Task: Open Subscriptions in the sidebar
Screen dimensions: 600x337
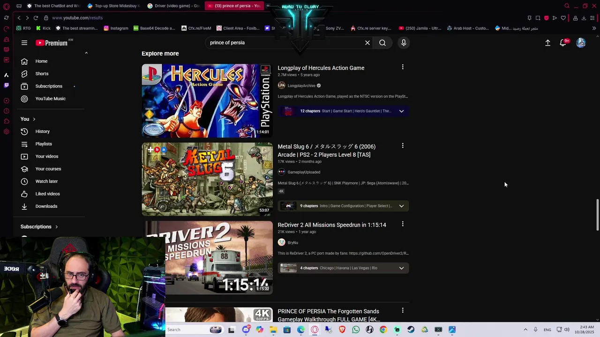Action: click(49, 86)
